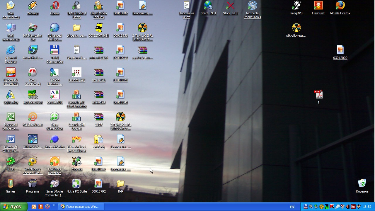Click the 18:52 taskbar clock

367,207
